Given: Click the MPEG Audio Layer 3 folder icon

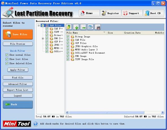Looking at the screenshot, I should 72,50.
